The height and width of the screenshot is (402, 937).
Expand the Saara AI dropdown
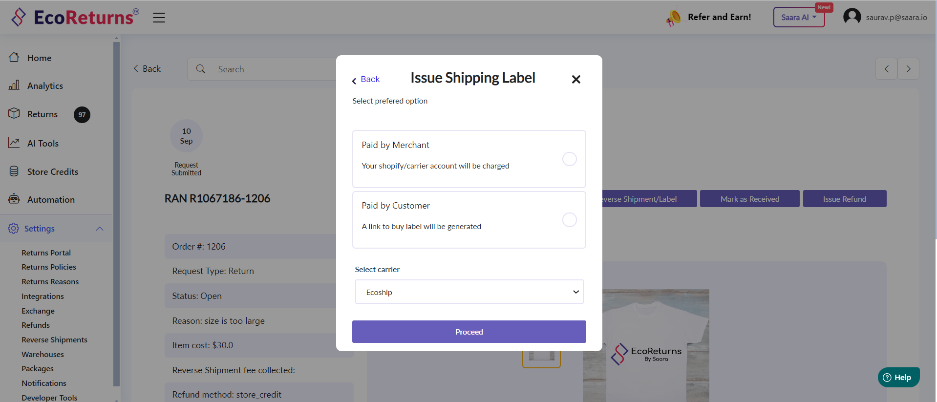pos(799,17)
